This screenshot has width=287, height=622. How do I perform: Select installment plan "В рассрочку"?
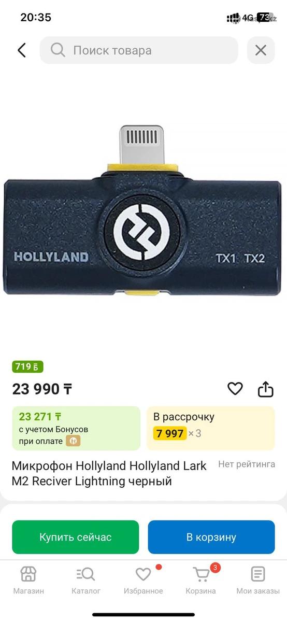(x=210, y=428)
